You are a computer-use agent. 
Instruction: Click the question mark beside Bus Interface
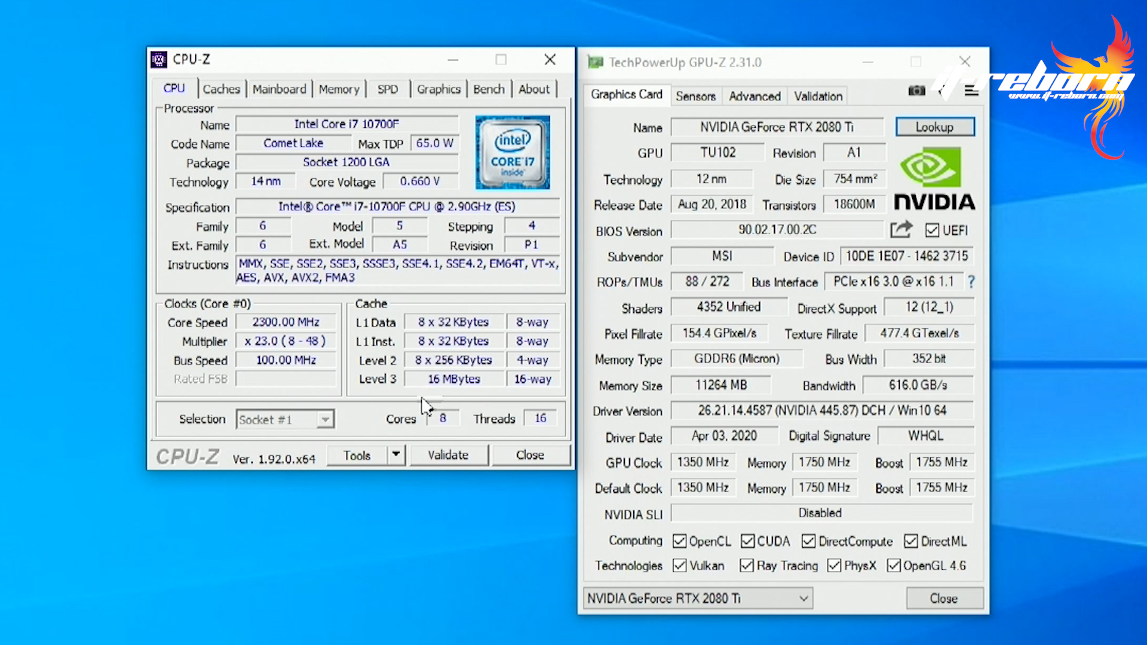(971, 282)
